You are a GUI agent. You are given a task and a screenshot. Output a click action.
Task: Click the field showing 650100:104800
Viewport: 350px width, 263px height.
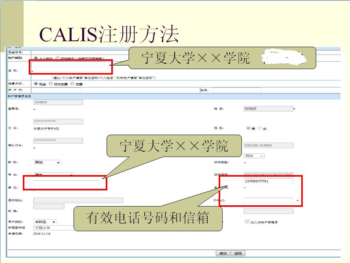[x=269, y=145]
